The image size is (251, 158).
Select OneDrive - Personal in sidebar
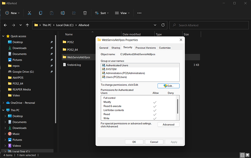click(x=23, y=103)
